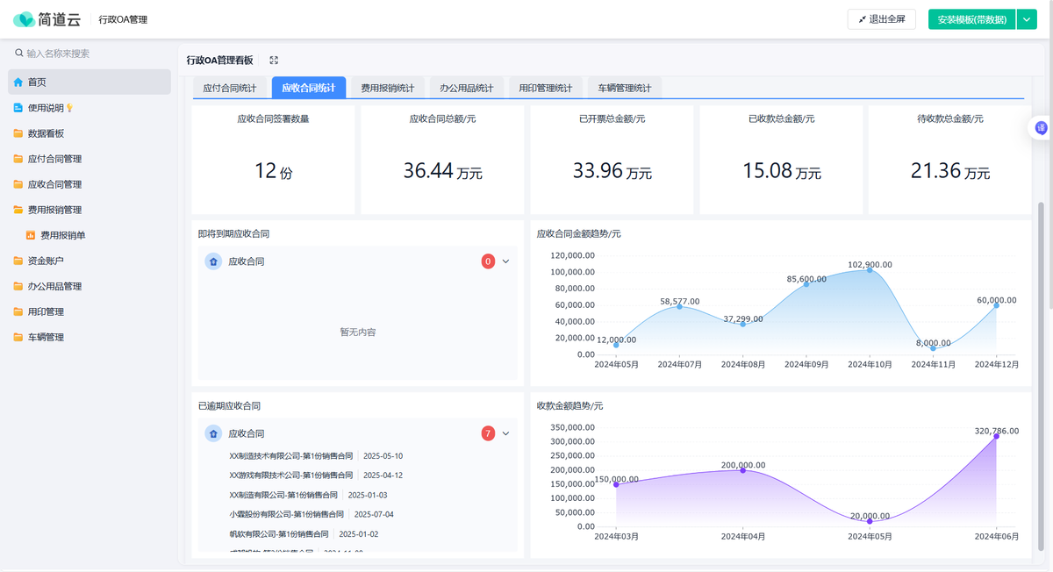Select the 费用报销单 sidebar entry
The width and height of the screenshot is (1053, 572).
56,235
